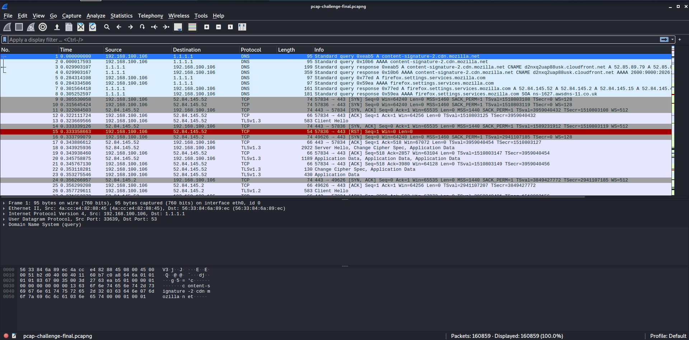The height and width of the screenshot is (340, 689).
Task: Zoom in the packet text
Action: (x=207, y=27)
